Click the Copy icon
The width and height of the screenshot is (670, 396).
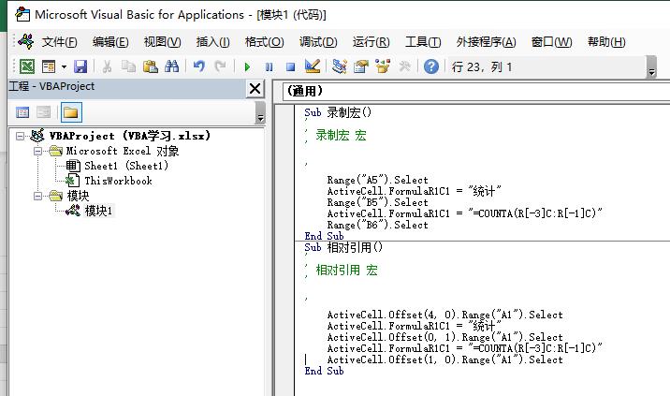pos(128,66)
